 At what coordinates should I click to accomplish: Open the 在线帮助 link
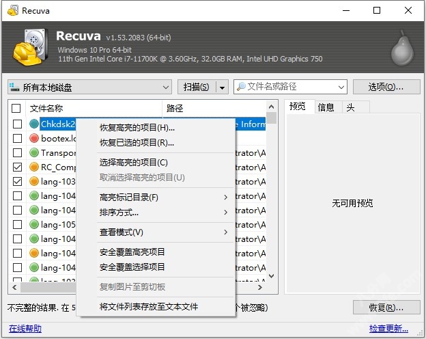[x=25, y=328]
